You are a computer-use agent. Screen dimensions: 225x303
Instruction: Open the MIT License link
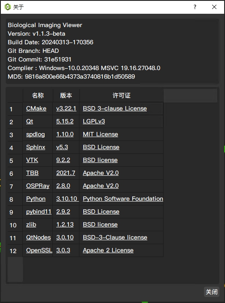pos(100,134)
